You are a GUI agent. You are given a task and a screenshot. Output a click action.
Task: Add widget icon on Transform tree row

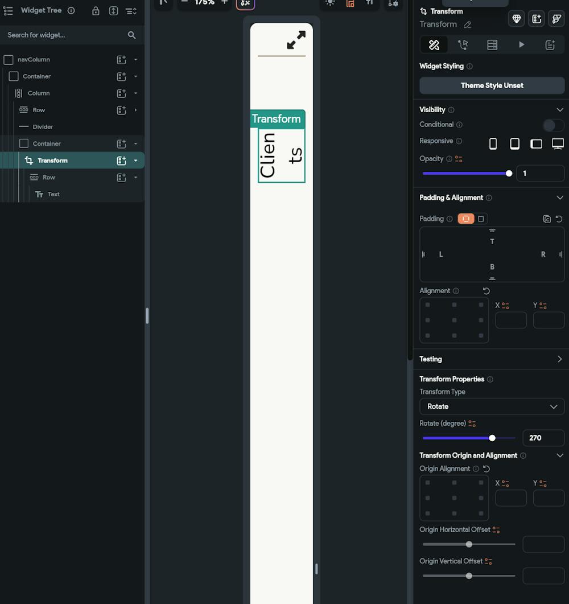(121, 161)
